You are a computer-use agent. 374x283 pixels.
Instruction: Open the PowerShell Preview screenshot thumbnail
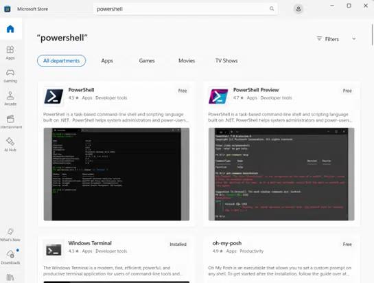point(281,174)
